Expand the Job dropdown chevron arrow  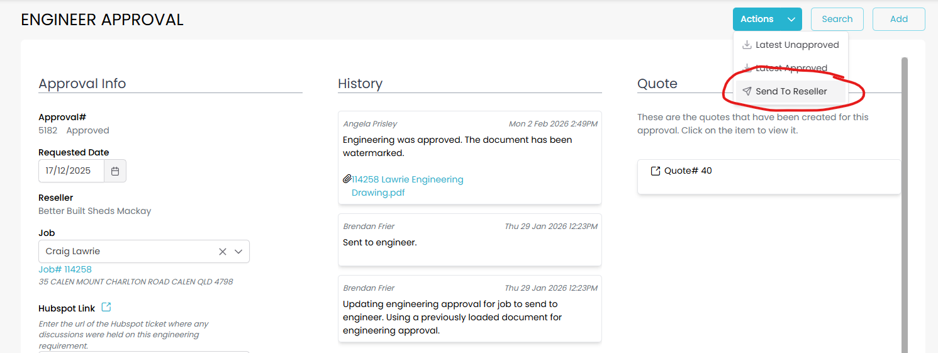click(x=238, y=252)
